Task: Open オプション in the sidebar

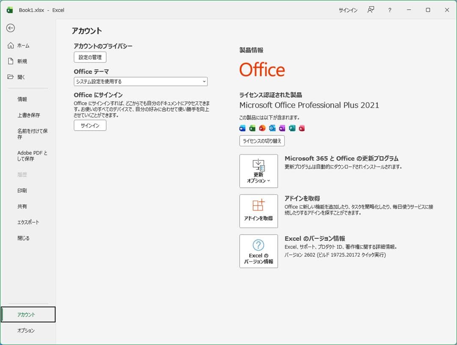Action: (x=26, y=331)
